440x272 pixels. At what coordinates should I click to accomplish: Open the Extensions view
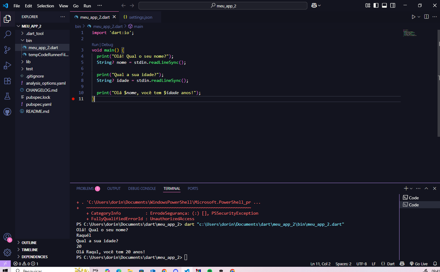[x=7, y=81]
